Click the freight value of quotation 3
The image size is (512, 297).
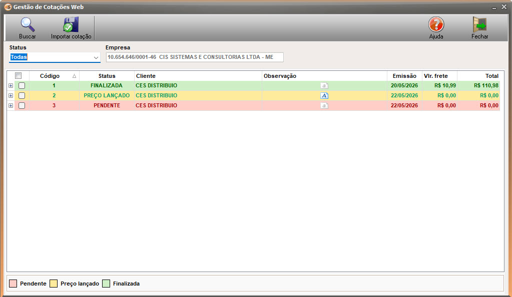click(x=446, y=105)
